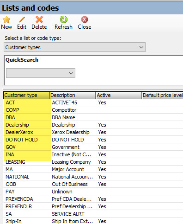
Task: Click the Inactive (Not C... description cell
Action: click(73, 154)
